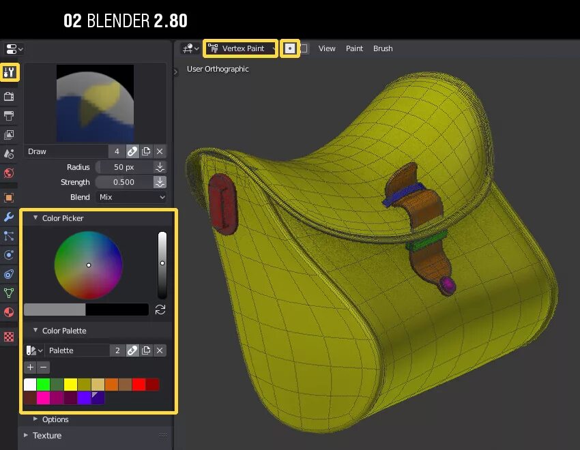Open the Blend mode Mix dropdown
Viewport: 580px width, 450px height.
click(x=131, y=197)
